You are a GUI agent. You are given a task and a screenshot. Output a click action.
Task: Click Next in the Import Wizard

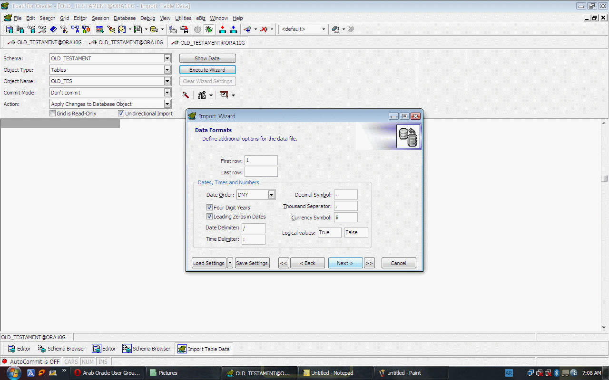pos(345,263)
